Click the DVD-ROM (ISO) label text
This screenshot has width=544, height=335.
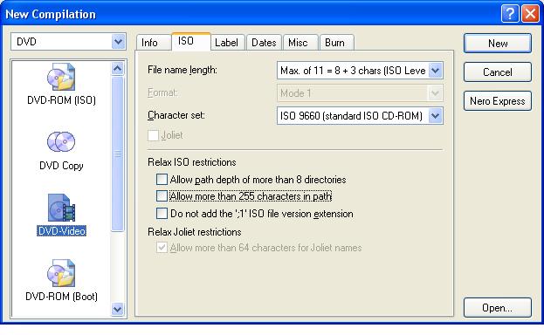click(x=61, y=100)
